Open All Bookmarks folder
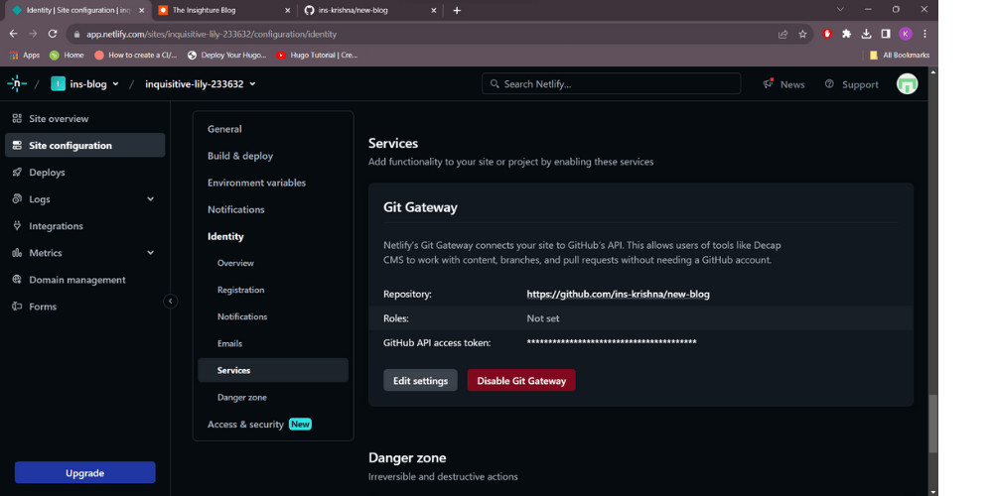This screenshot has height=496, width=993. [x=900, y=55]
